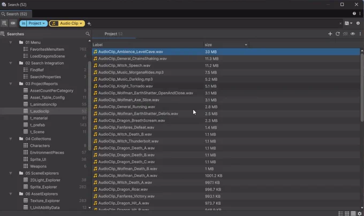
Task: Sort by the Label column header
Action: 148,44
